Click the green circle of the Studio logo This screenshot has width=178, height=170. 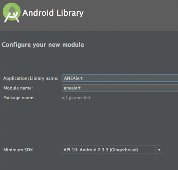pyautogui.click(x=12, y=12)
